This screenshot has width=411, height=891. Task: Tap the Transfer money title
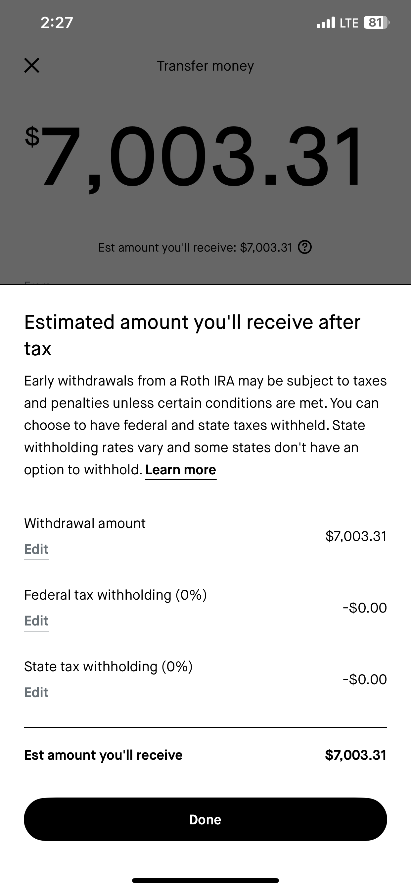(x=205, y=66)
